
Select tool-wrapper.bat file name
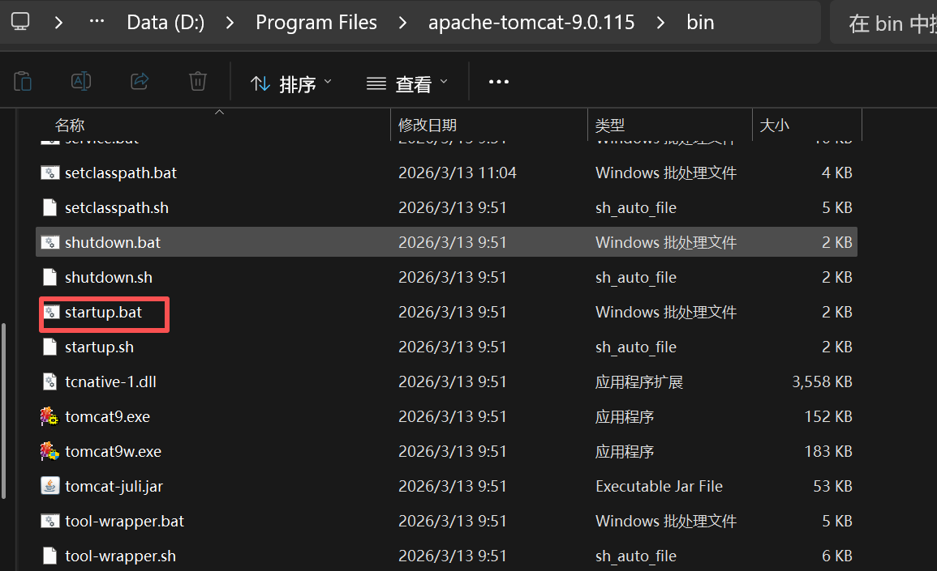pyautogui.click(x=124, y=521)
